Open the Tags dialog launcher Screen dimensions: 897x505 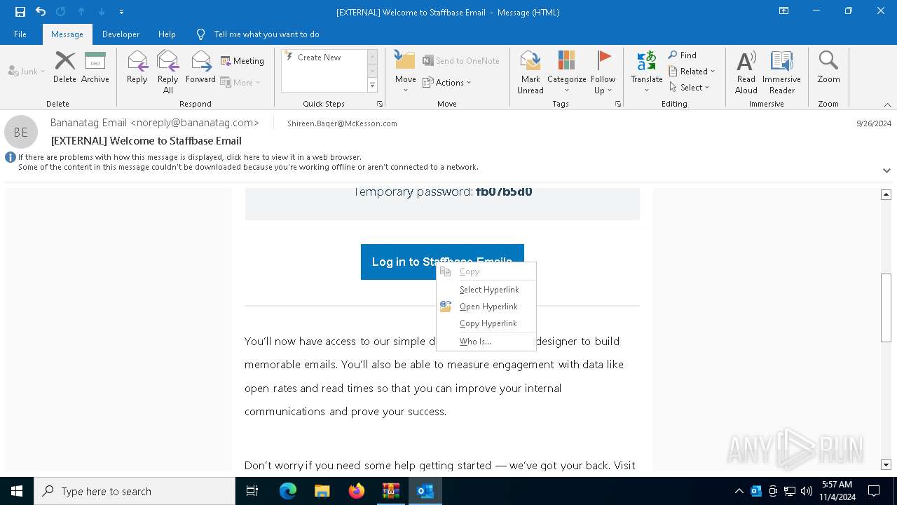(x=618, y=104)
